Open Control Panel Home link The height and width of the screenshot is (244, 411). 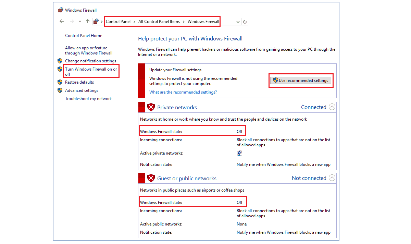point(84,36)
